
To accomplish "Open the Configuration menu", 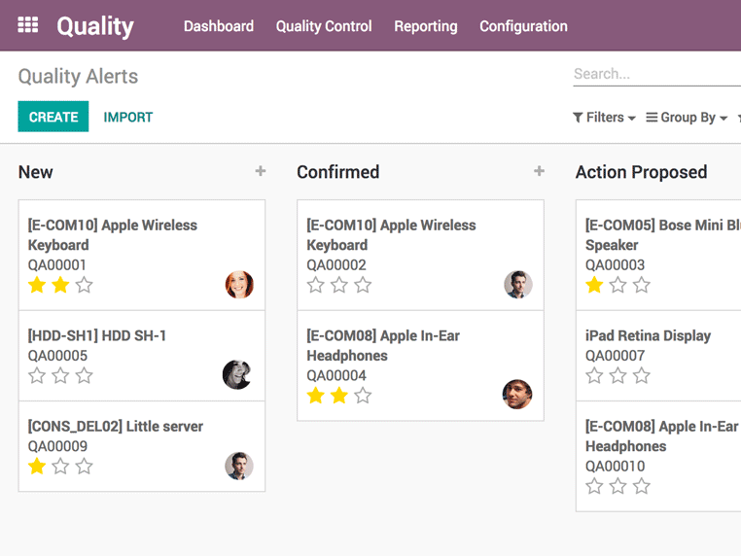I will (523, 26).
